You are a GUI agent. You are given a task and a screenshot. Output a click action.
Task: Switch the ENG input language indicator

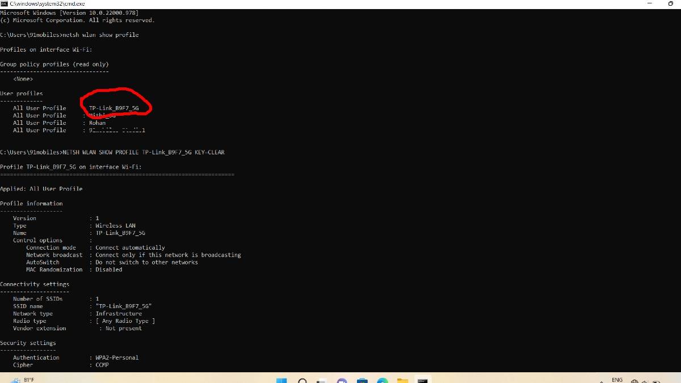(617, 380)
